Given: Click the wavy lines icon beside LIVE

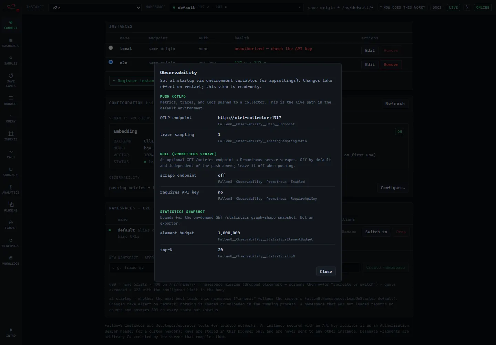Looking at the screenshot, I should click(467, 7).
